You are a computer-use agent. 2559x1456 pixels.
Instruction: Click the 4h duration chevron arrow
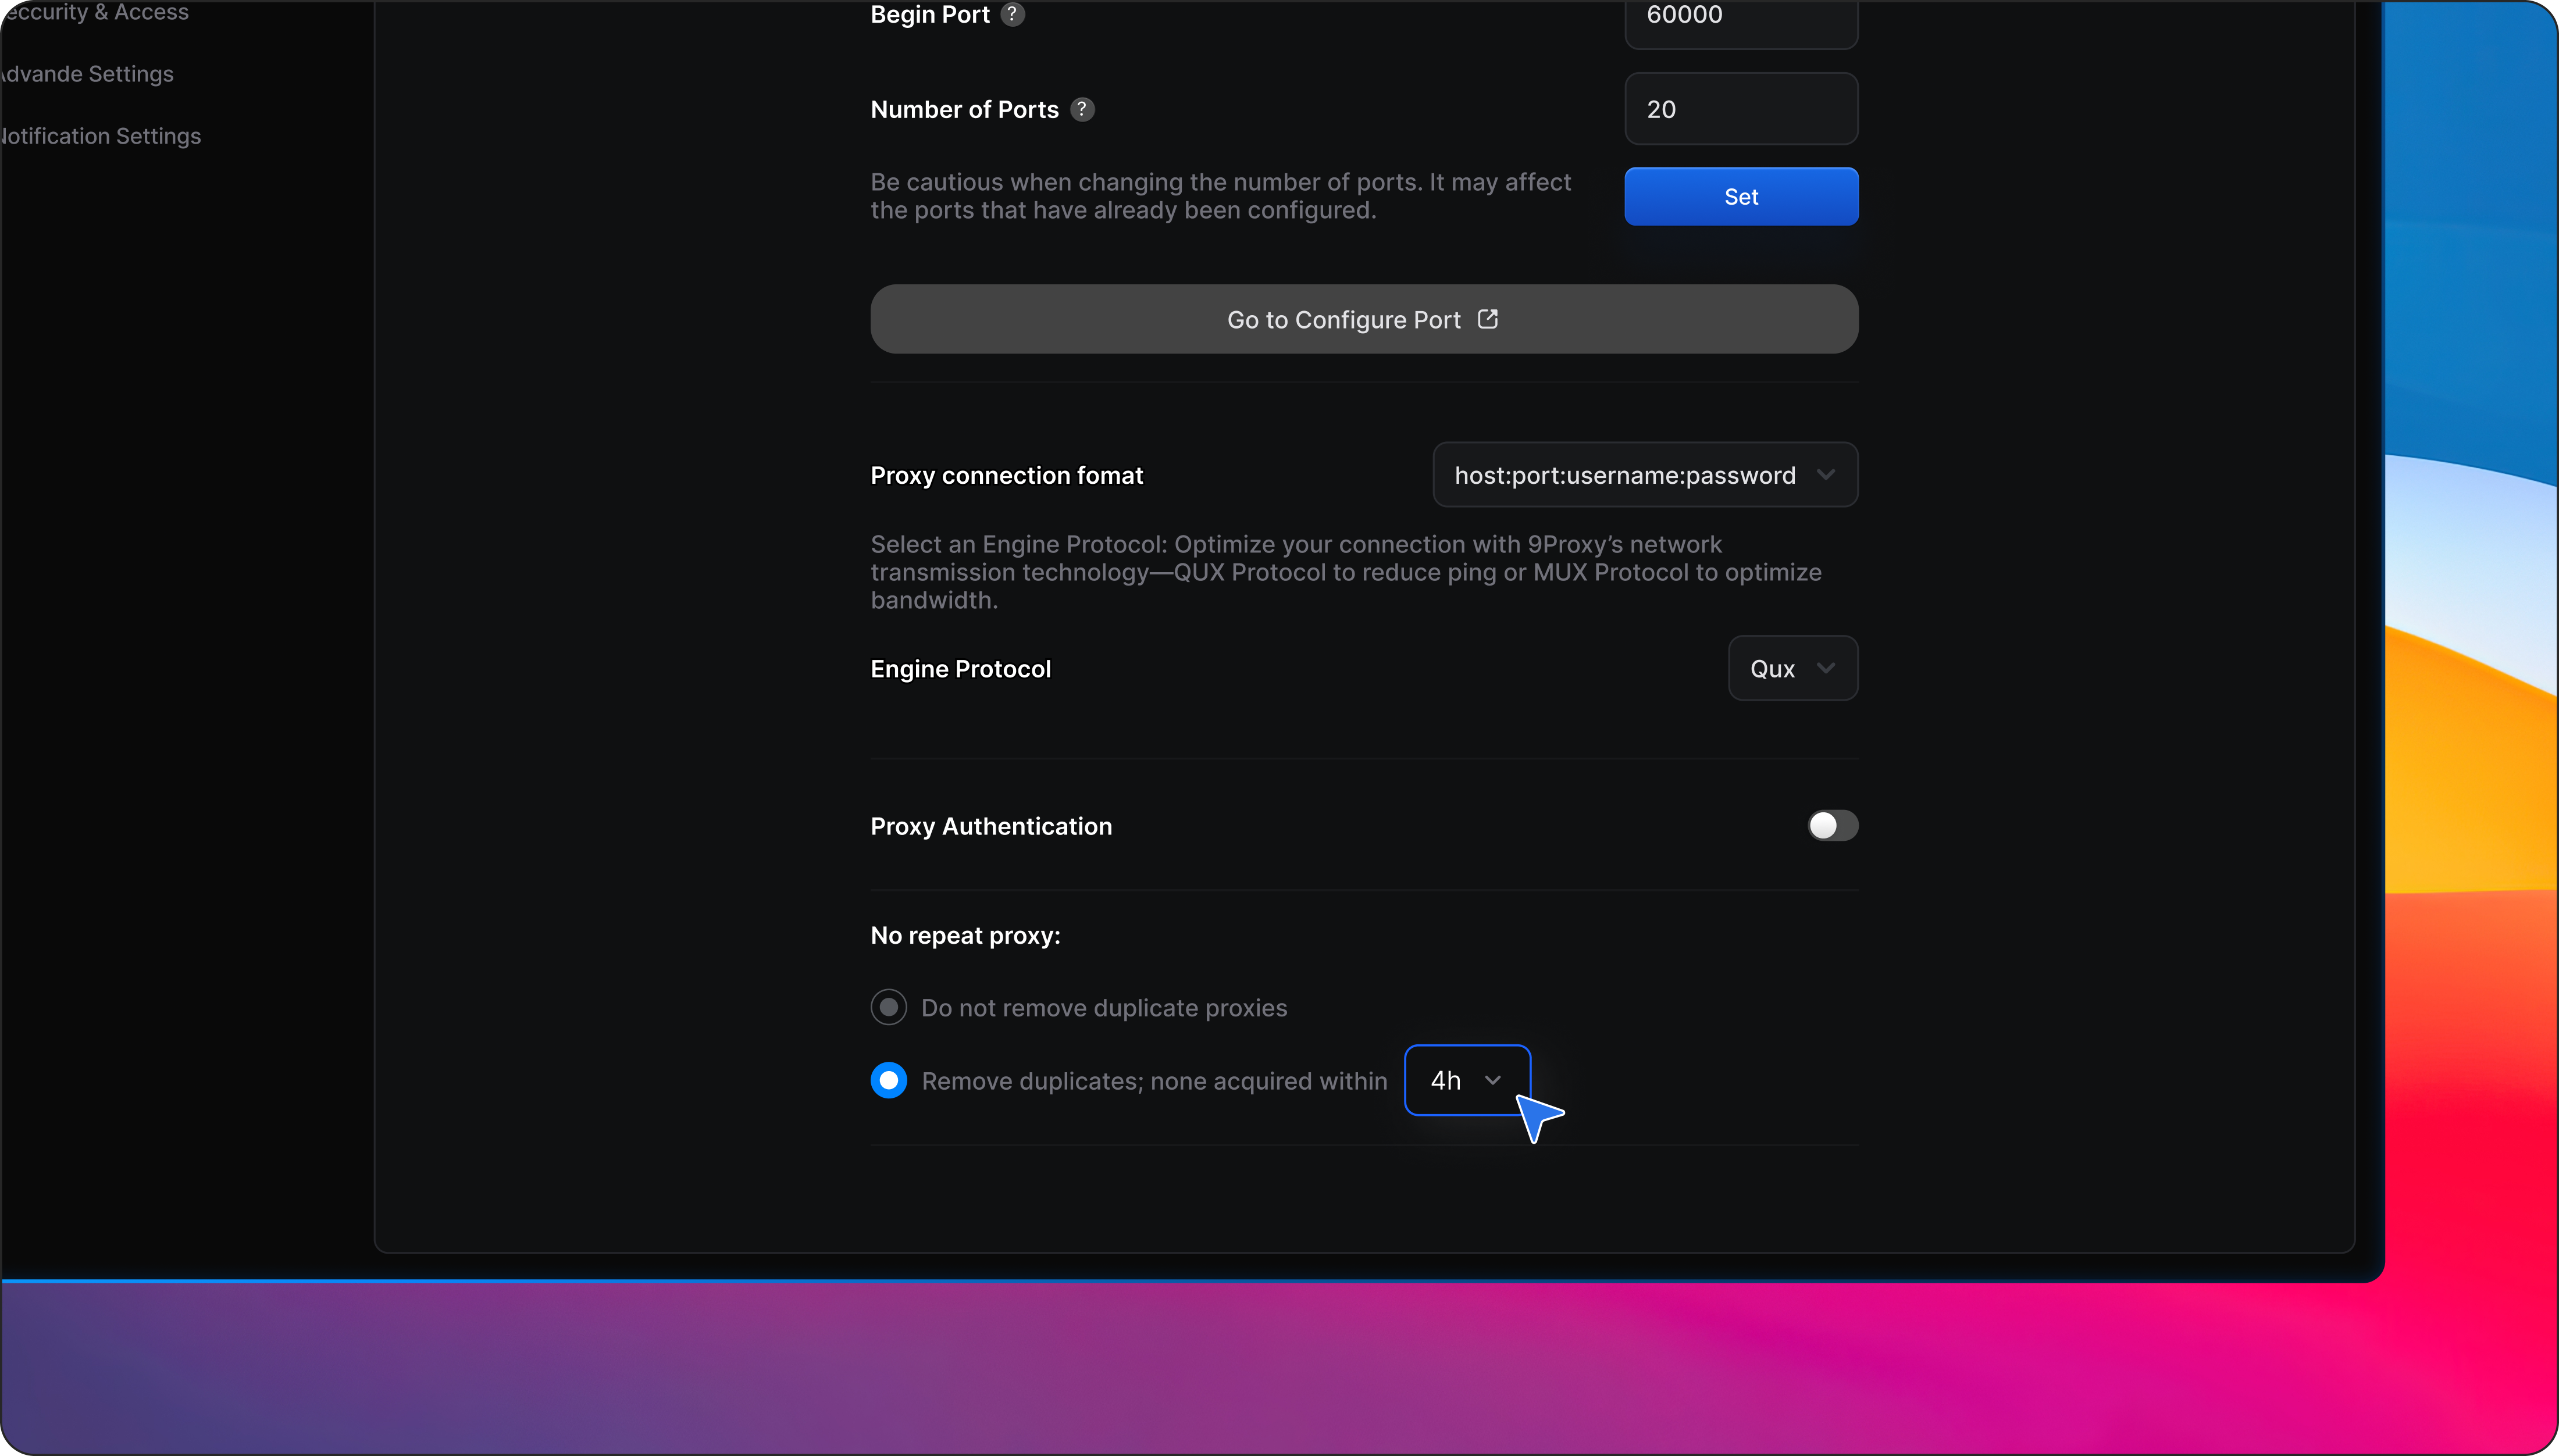[1493, 1080]
